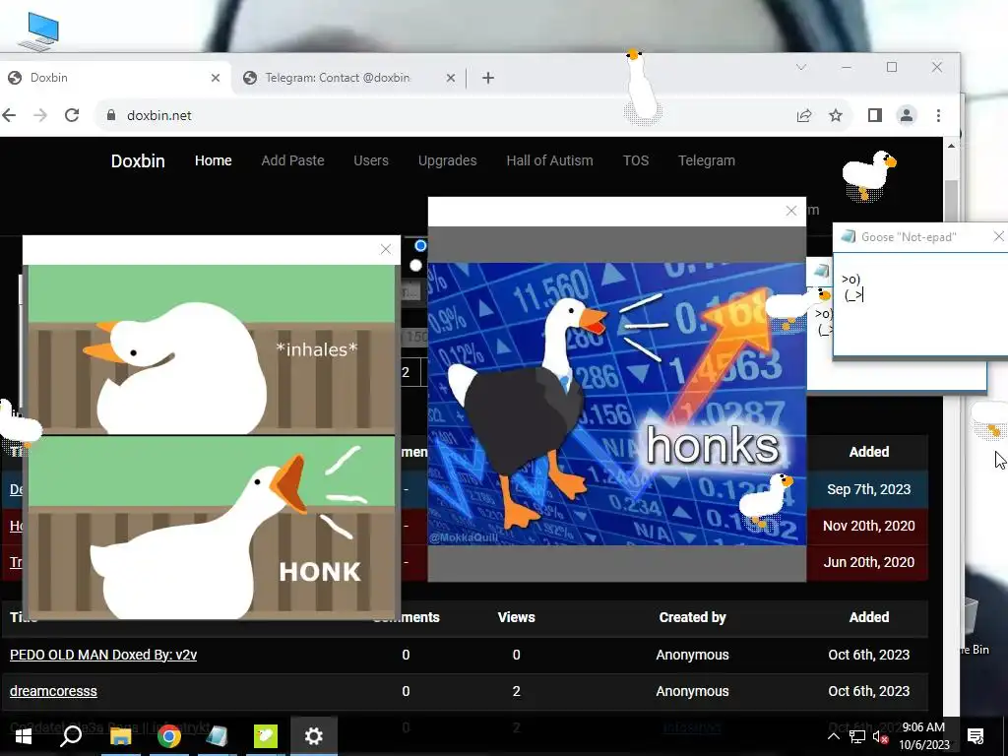Switch to Telegram: Contact @doxbin tab
The image size is (1008, 756).
[348, 78]
